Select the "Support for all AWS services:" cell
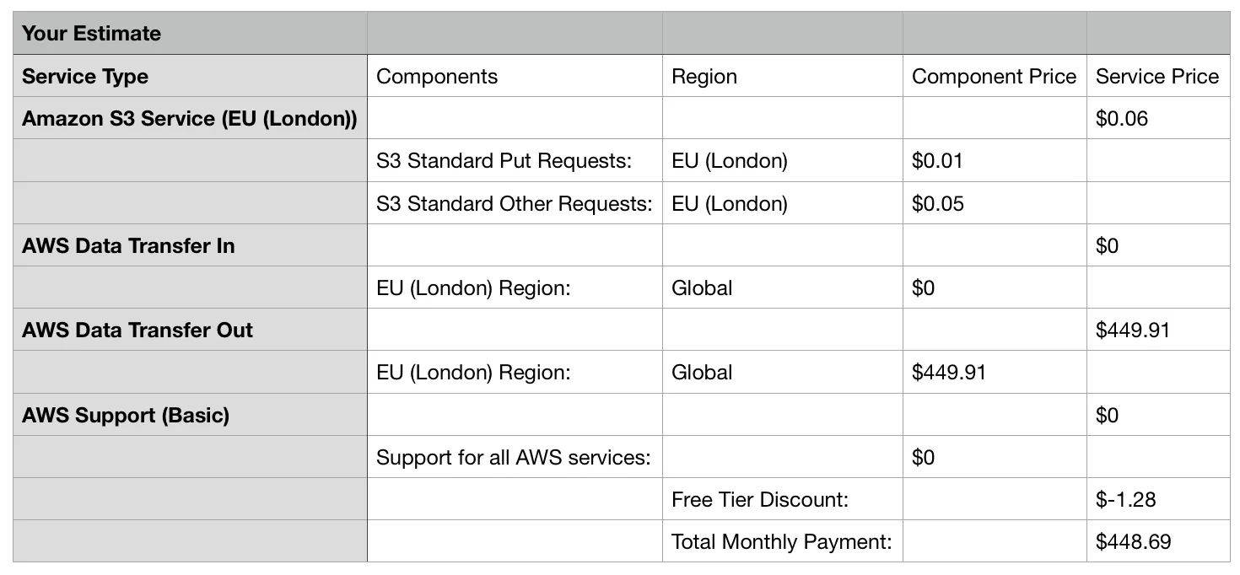This screenshot has width=1240, height=575. point(513,458)
